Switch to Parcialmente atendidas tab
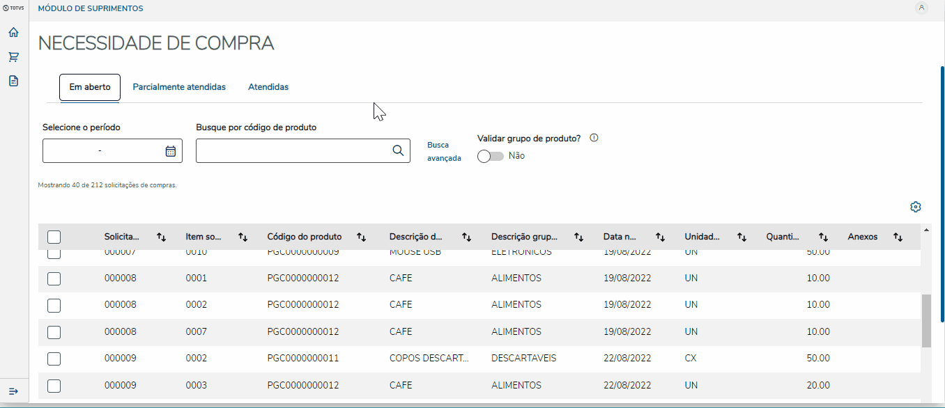The image size is (945, 408). [x=179, y=87]
